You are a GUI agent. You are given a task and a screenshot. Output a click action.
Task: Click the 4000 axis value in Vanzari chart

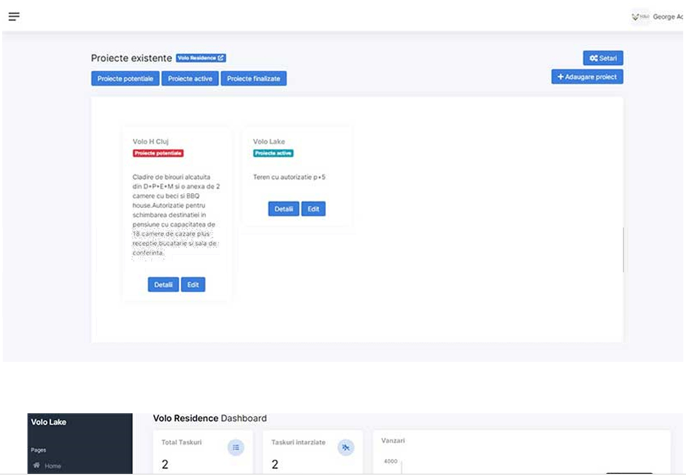click(390, 461)
